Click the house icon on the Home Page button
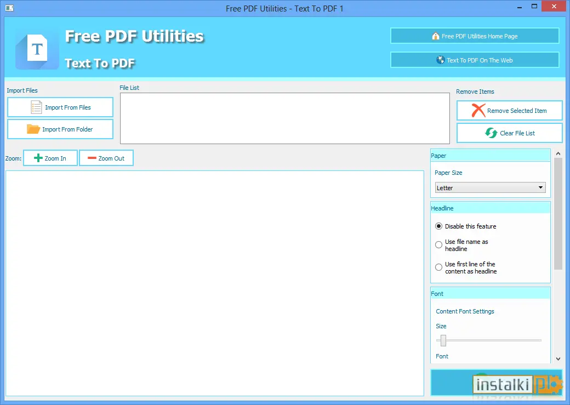Image resolution: width=570 pixels, height=405 pixels. (436, 36)
